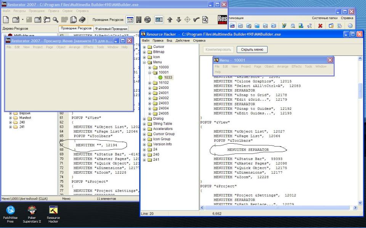Expand the Bitmap folder in Resource Hacker tree
366x228 pixels.
(x=144, y=52)
